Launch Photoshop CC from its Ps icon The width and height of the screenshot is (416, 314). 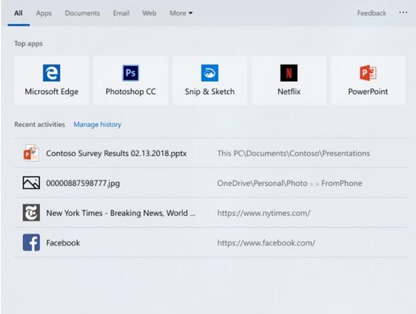click(131, 73)
